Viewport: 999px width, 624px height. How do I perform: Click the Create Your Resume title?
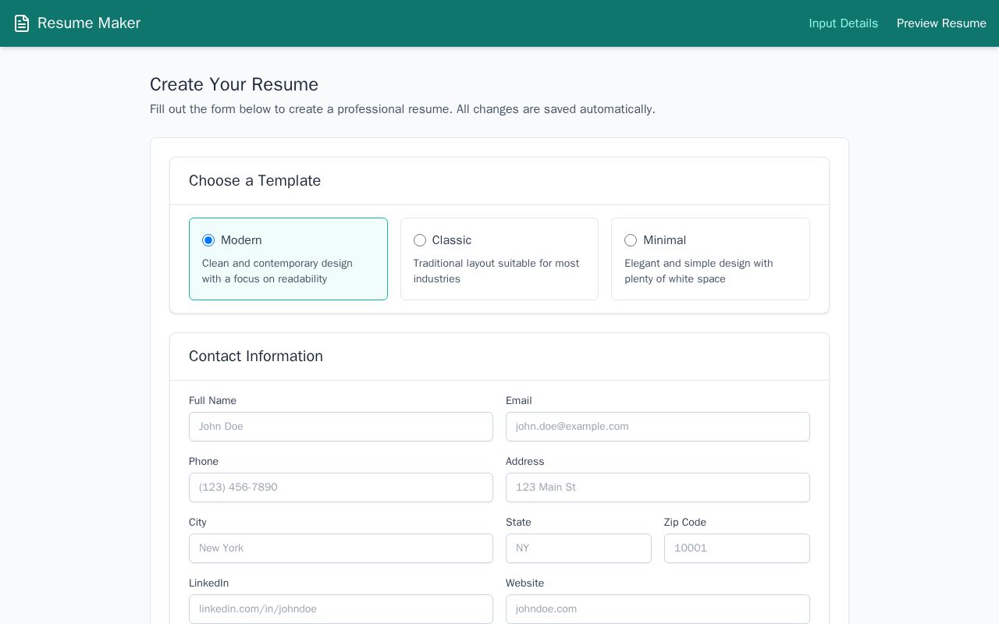point(234,84)
